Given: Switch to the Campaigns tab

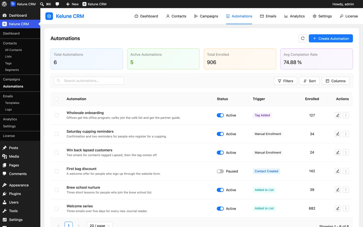Looking at the screenshot, I should 206,16.
